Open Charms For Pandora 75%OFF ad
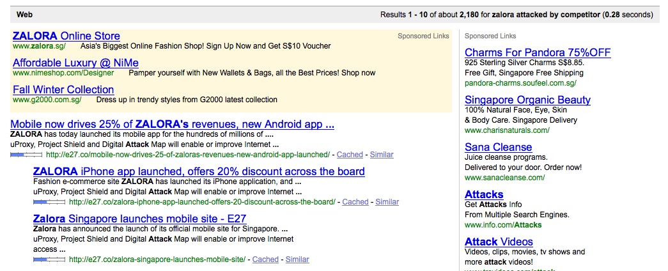The width and height of the screenshot is (668, 271). coord(538,52)
